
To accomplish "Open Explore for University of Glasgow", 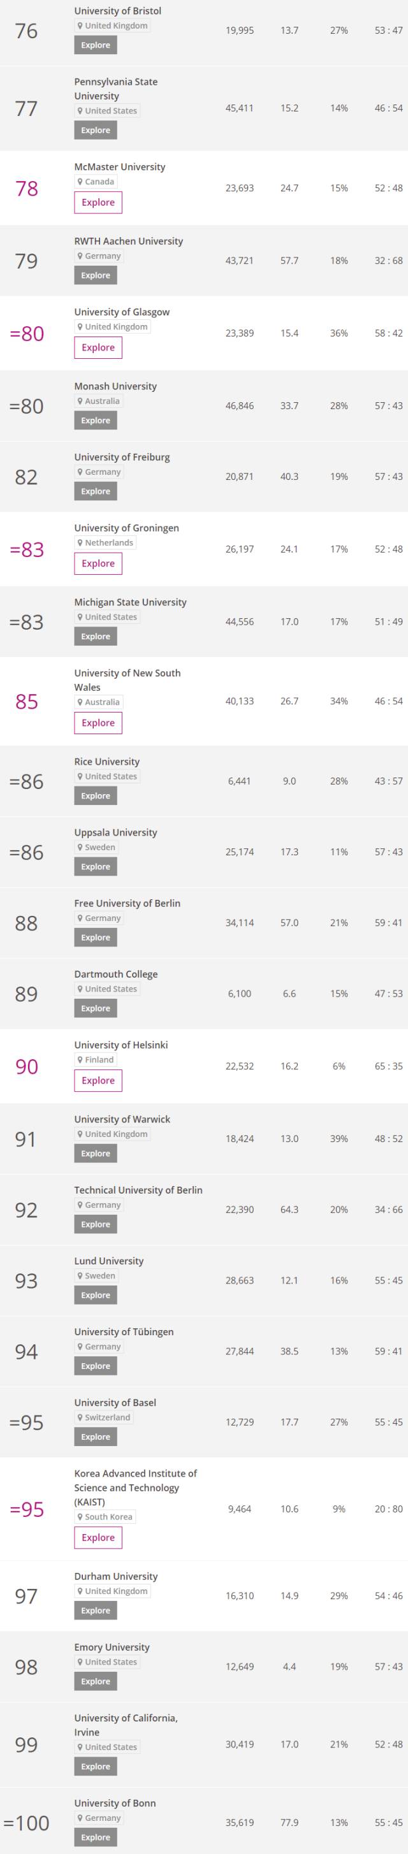I will click(x=98, y=347).
